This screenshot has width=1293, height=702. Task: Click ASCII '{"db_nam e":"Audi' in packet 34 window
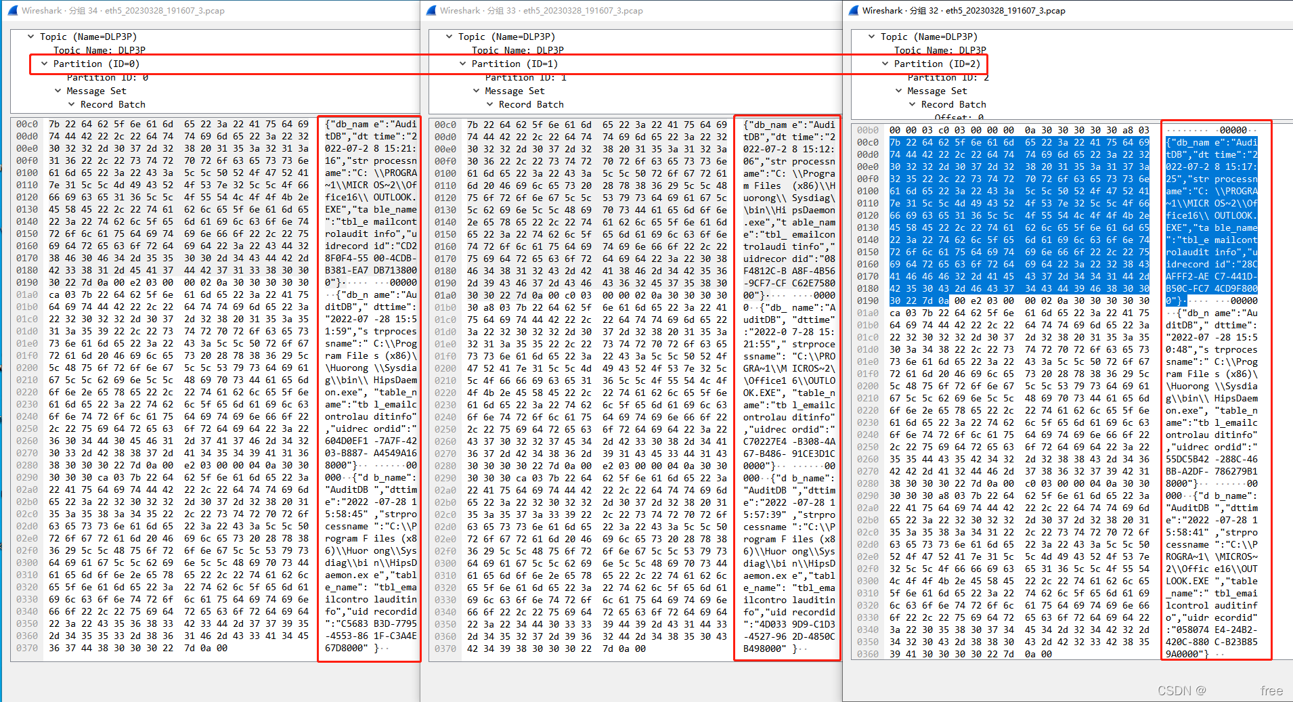[371, 125]
